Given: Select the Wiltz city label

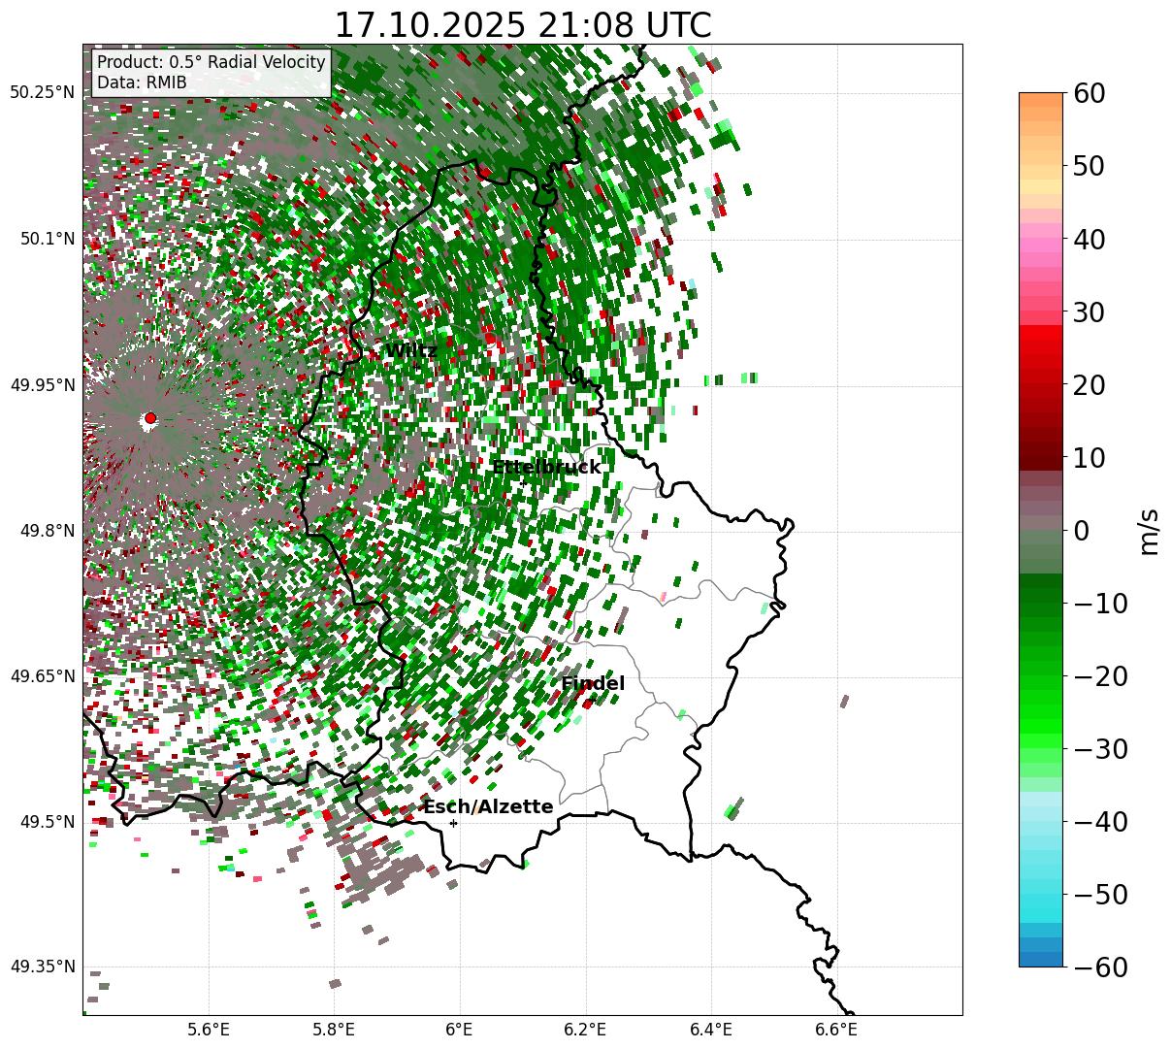Looking at the screenshot, I should 411,350.
